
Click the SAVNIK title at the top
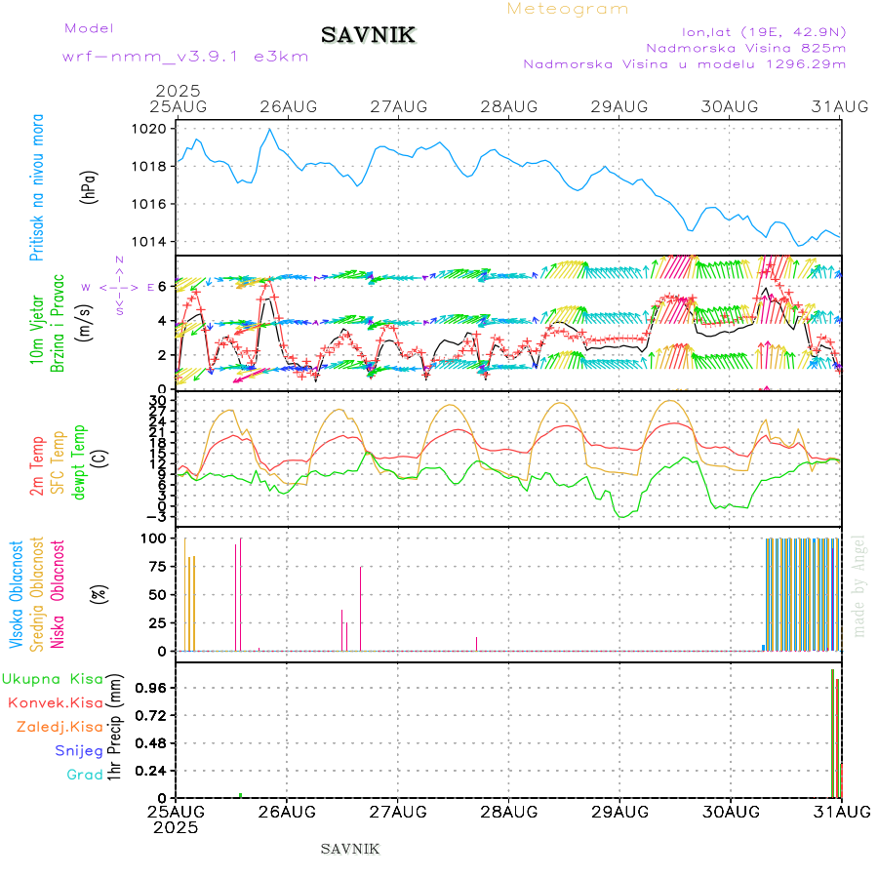(x=368, y=36)
